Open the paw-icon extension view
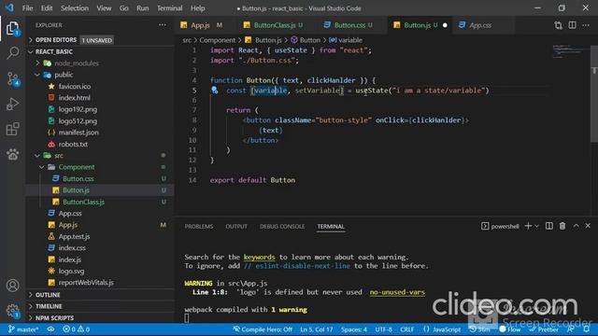 (12, 154)
